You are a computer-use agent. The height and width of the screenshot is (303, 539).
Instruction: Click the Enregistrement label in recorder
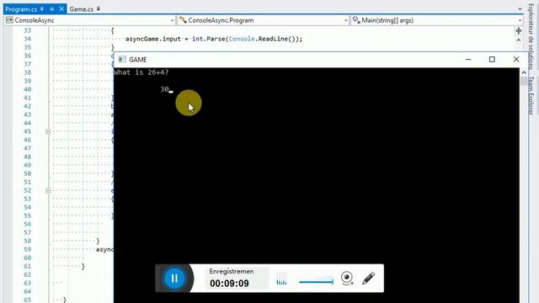coord(232,271)
